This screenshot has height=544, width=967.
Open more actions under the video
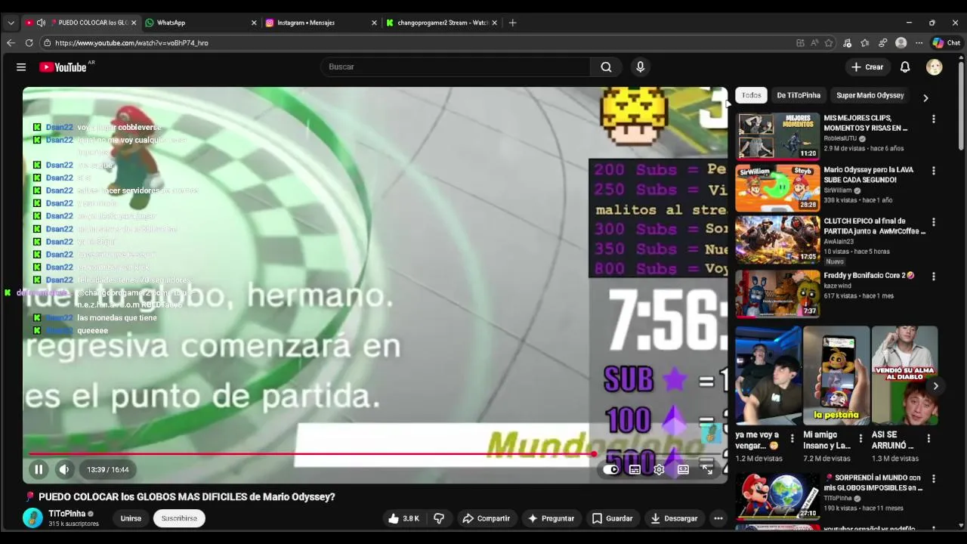click(x=718, y=518)
